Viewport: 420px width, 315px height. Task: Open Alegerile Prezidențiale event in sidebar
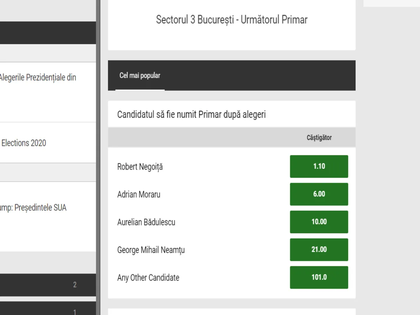tap(38, 78)
